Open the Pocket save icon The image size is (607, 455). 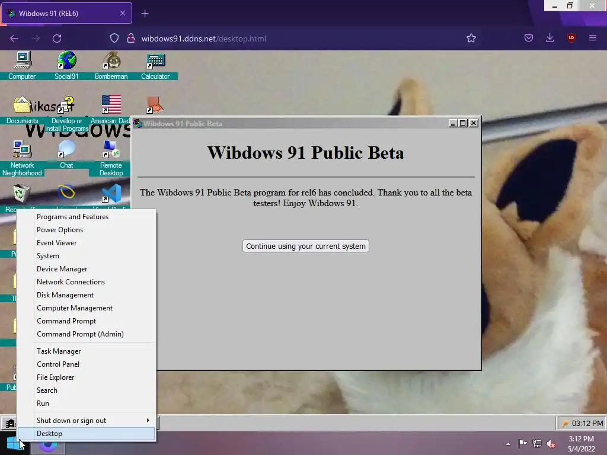tap(528, 38)
